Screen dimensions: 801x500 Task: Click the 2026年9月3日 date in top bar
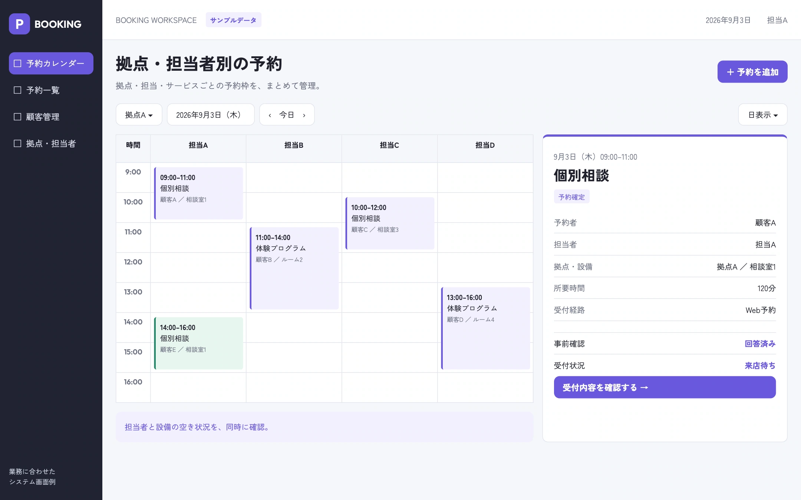pos(728,20)
